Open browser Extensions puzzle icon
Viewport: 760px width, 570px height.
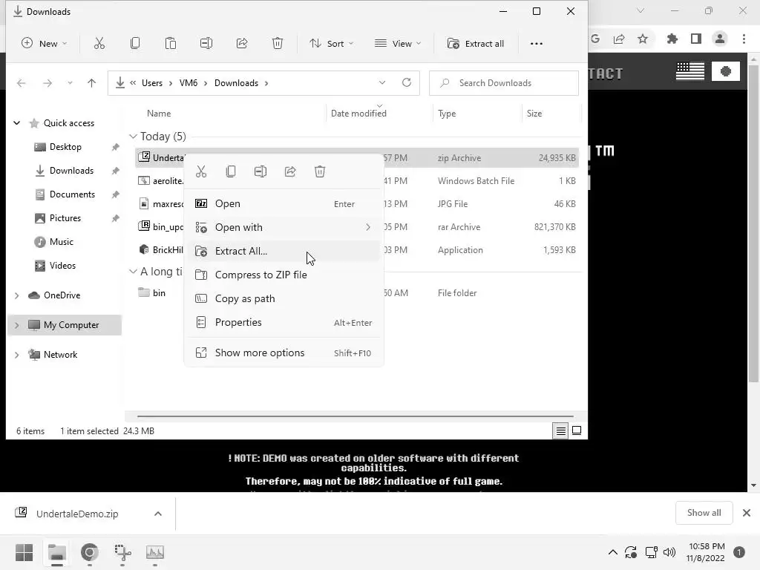[672, 39]
